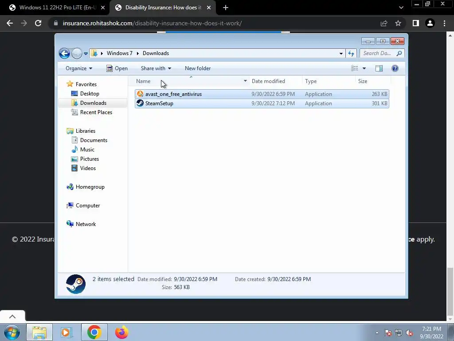Click the browser address bar URL
The height and width of the screenshot is (341, 454).
coord(153,23)
